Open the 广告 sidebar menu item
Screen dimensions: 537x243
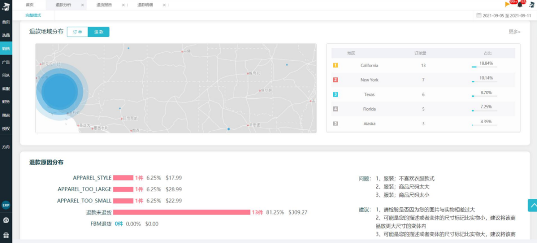tap(6, 62)
